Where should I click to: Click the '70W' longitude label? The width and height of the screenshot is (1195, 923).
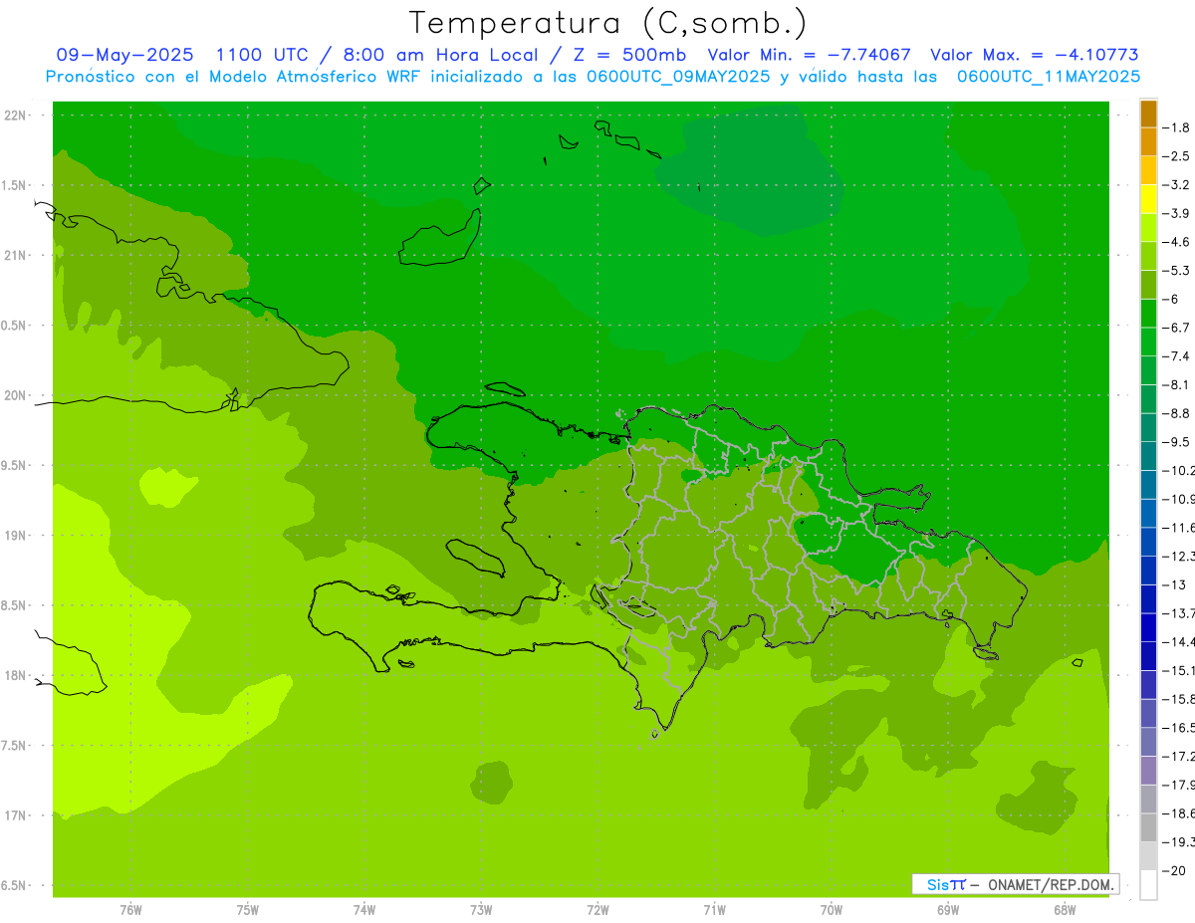pos(831,910)
